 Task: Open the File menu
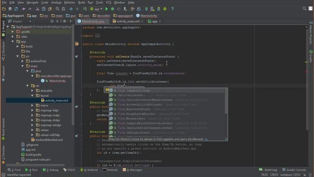pyautogui.click(x=4, y=2)
